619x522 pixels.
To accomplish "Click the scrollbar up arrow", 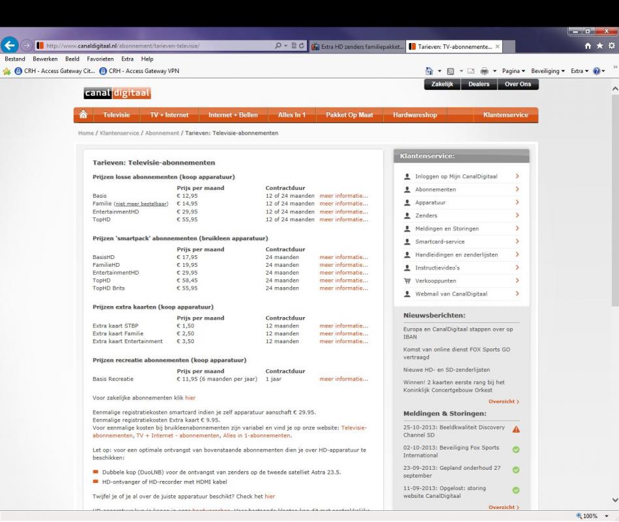I will point(615,89).
